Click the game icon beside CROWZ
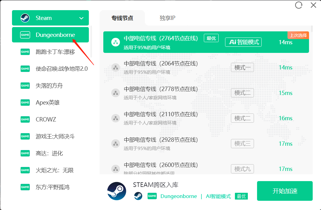Screen dimensions: 321x210 [x=25, y=119]
